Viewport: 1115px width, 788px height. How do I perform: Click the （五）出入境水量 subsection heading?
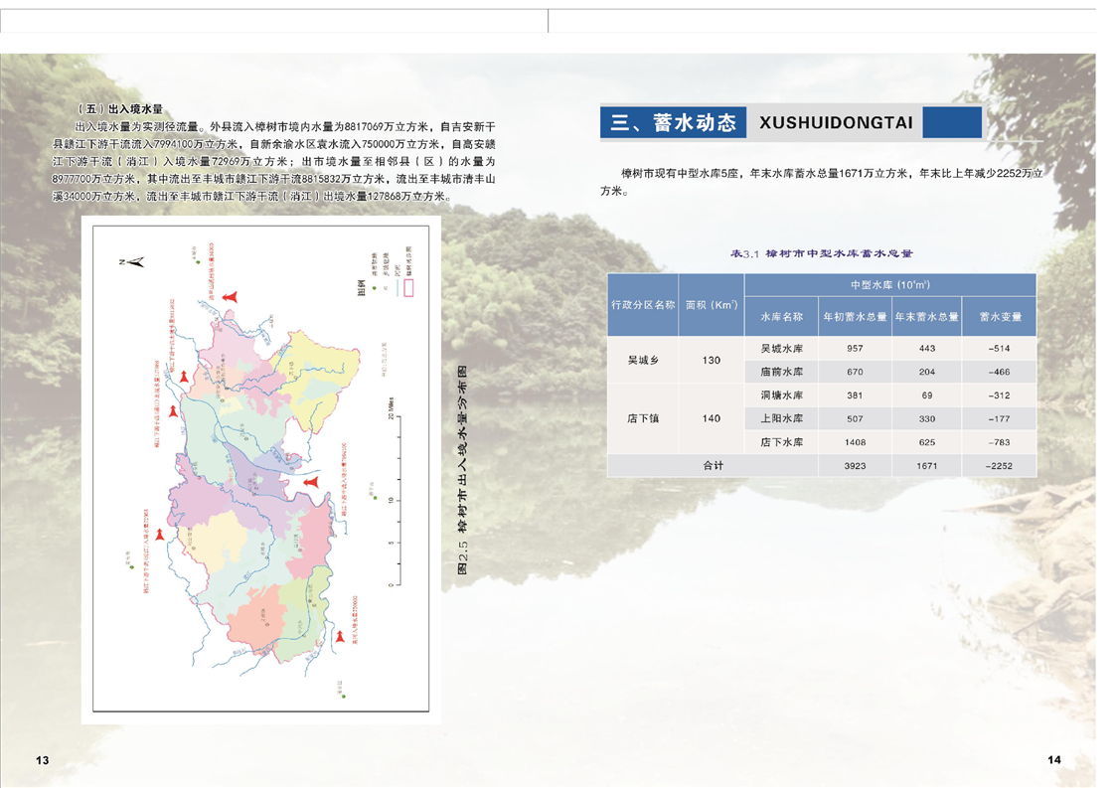coord(119,108)
